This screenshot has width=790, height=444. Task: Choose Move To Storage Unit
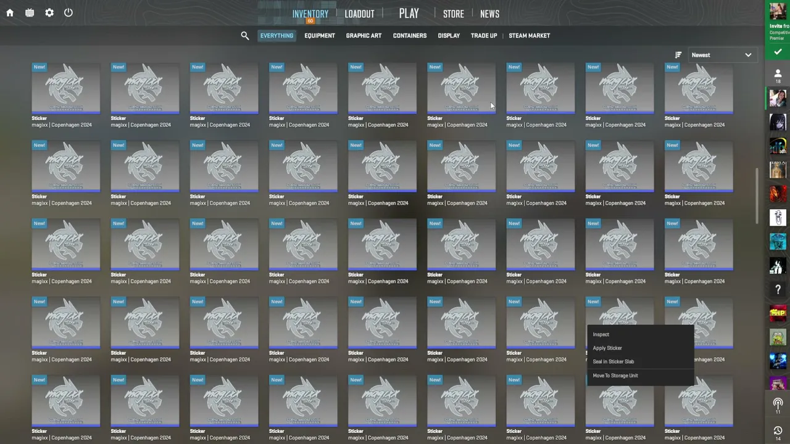click(641, 376)
